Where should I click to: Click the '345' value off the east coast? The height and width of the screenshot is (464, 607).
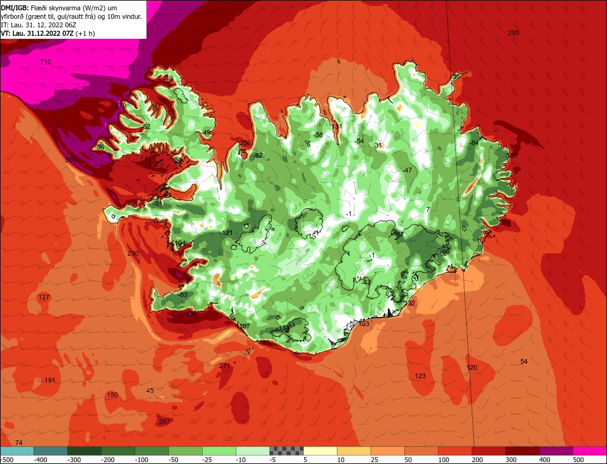pos(511,155)
